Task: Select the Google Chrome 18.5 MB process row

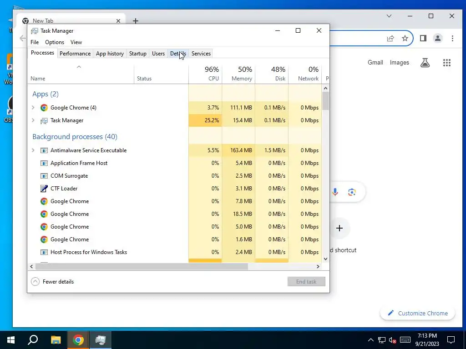Action: click(x=175, y=214)
